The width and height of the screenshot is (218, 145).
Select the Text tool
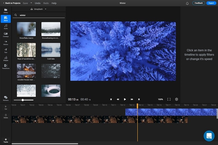pos(6,51)
